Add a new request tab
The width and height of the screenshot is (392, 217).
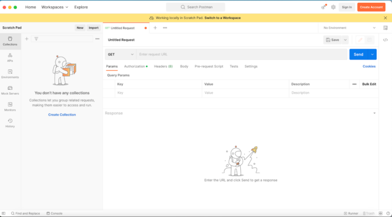[x=155, y=28]
